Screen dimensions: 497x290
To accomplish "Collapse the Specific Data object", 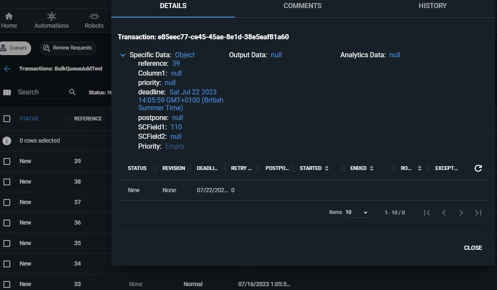I will (123, 55).
